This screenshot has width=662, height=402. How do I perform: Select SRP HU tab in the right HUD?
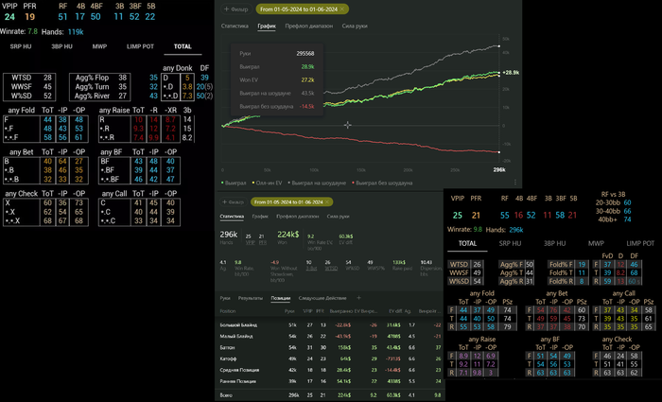click(510, 243)
